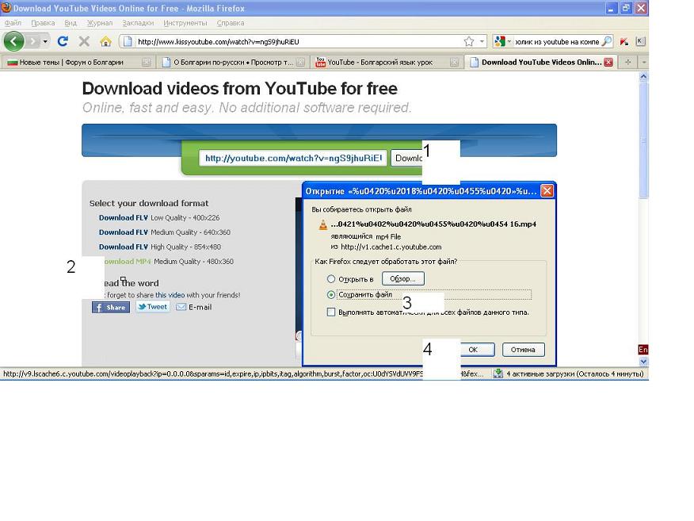Open a new tab with the plus button

627,63
